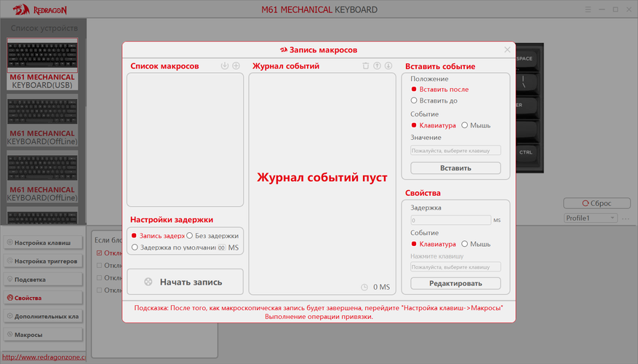Add a new macro with the plus icon
Screen dimensions: 638x364
click(236, 66)
